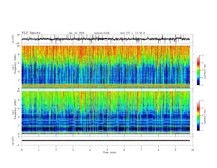Click the 'ch.1(V)' waveform axis label

coord(13,39)
